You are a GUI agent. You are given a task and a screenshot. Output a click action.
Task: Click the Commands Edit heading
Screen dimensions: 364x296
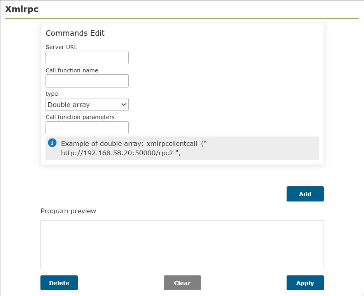pyautogui.click(x=75, y=33)
